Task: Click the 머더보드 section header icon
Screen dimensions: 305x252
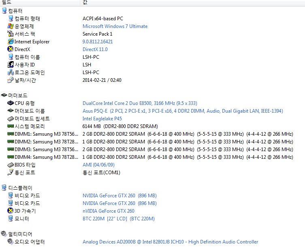Action: coord(4,95)
